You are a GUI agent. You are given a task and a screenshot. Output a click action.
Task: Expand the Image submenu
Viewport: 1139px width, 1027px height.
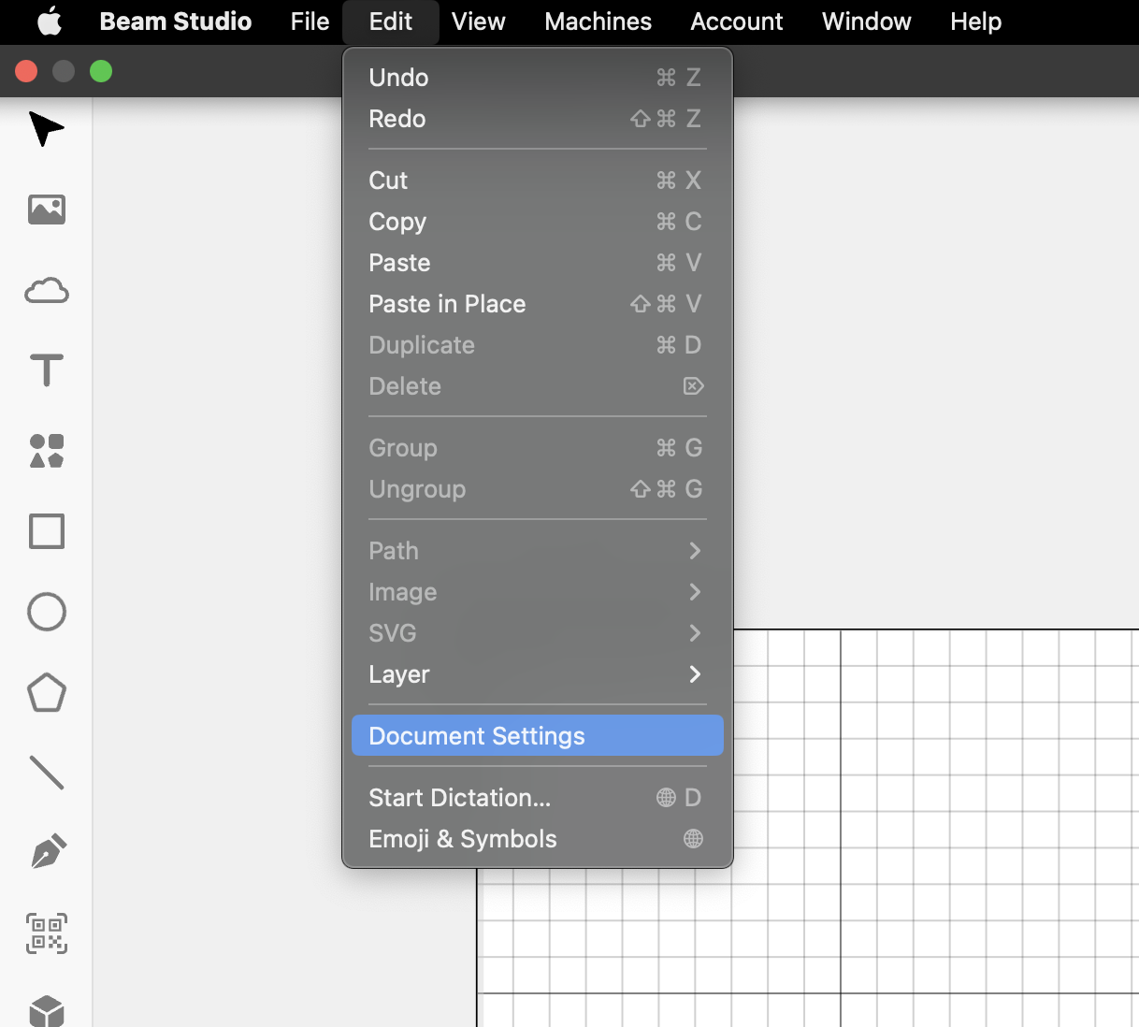pos(538,592)
